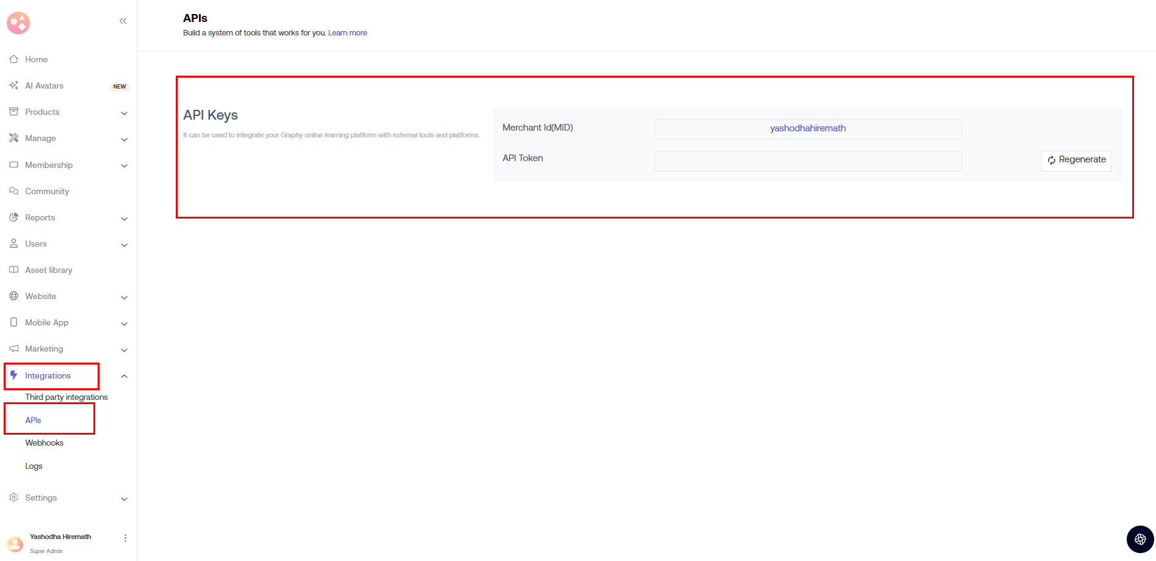Expand the Reports dropdown arrow
Viewport: 1156px width, 561px height.
(124, 219)
